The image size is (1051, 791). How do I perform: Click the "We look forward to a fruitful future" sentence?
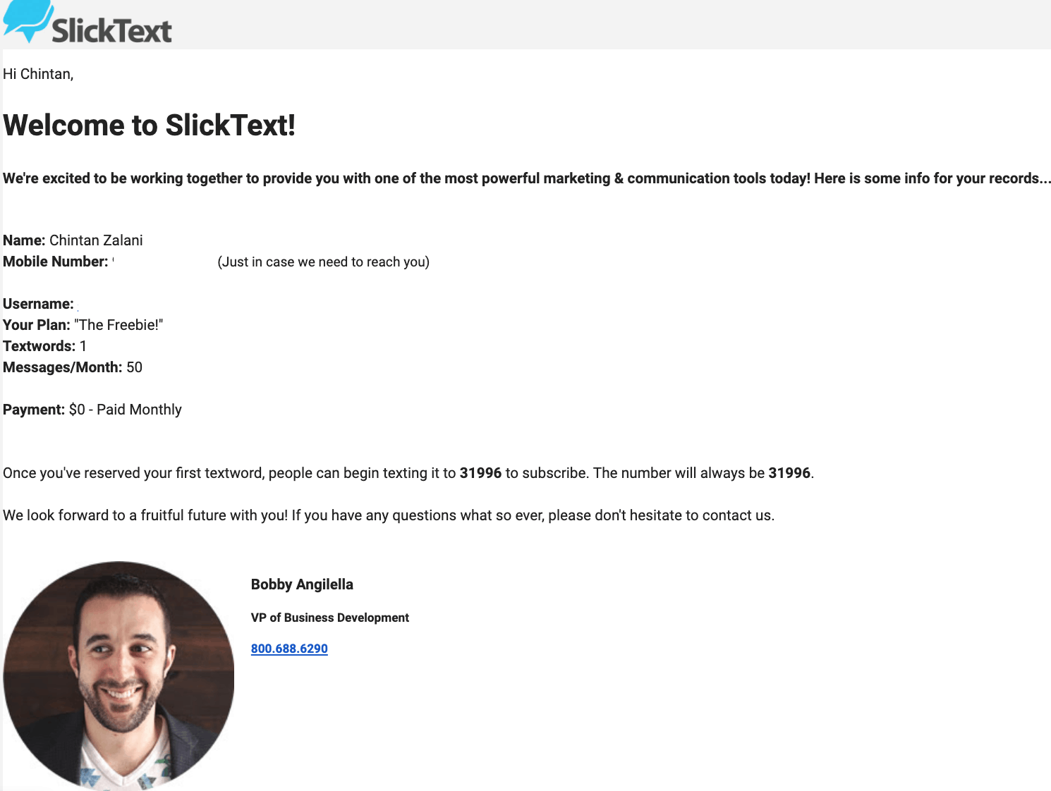(x=388, y=515)
